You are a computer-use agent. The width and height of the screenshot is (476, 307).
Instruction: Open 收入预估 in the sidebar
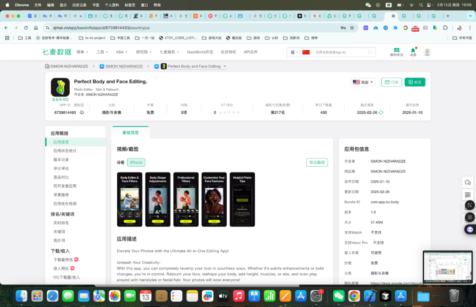click(61, 268)
